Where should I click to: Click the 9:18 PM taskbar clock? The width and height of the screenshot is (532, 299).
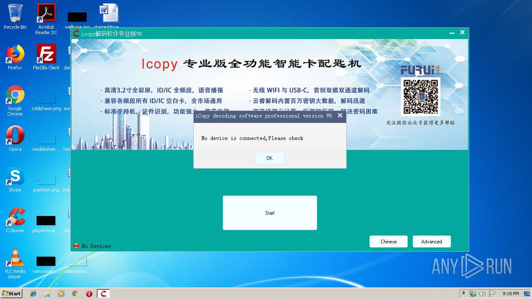(x=510, y=294)
